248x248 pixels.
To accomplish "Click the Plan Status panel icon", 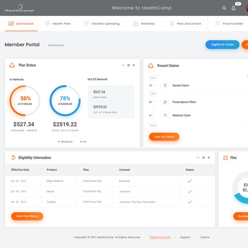I will pyautogui.click(x=12, y=65).
